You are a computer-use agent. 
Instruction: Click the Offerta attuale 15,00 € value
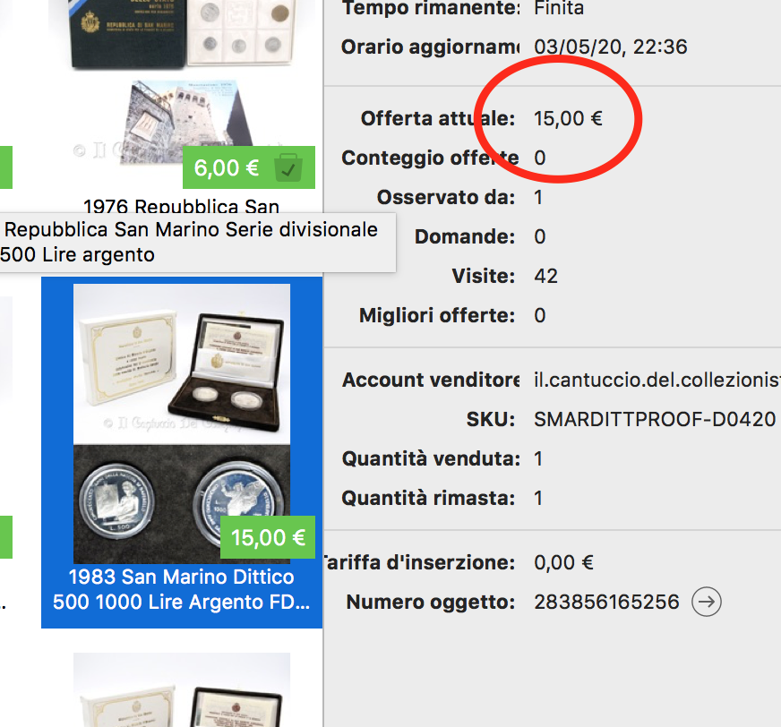point(568,118)
